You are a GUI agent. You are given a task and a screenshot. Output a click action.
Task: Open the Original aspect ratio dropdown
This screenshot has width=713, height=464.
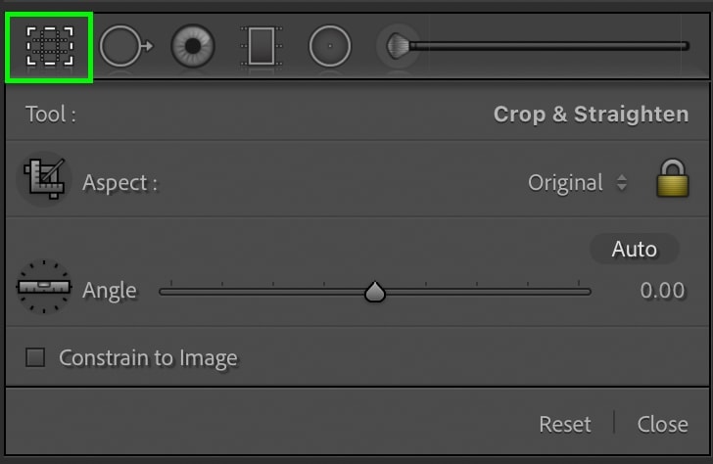(578, 183)
